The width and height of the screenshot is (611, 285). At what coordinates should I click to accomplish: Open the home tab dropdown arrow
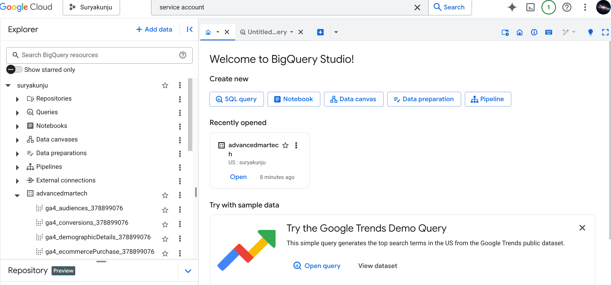coord(218,32)
